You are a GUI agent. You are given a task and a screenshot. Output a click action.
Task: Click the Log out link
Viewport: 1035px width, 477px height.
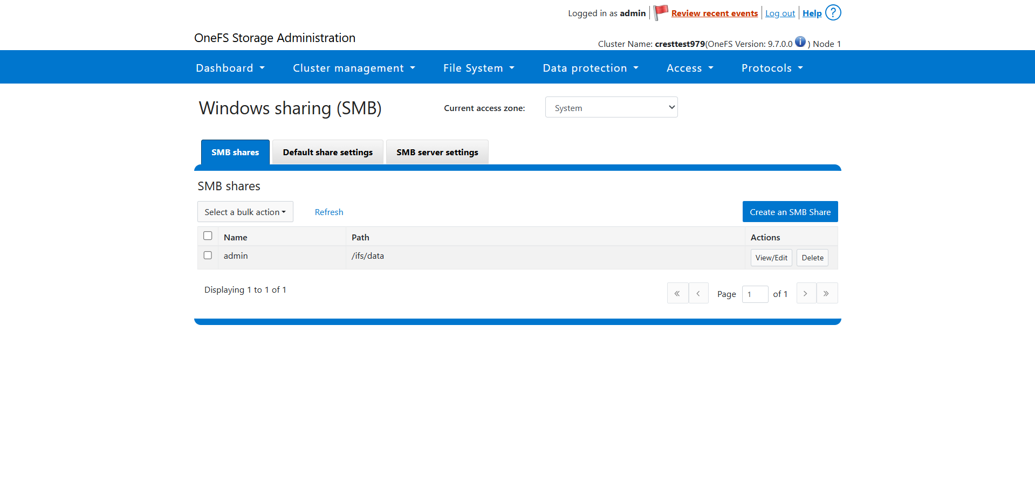(x=780, y=13)
